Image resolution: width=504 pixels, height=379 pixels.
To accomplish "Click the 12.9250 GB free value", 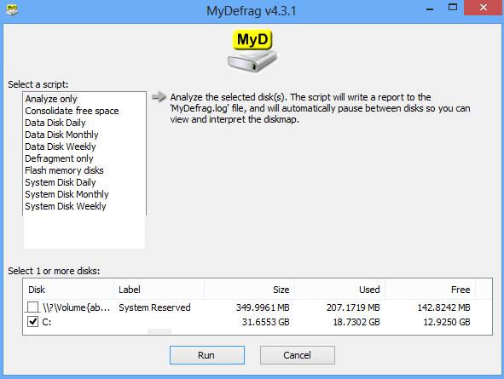I will click(x=447, y=322).
